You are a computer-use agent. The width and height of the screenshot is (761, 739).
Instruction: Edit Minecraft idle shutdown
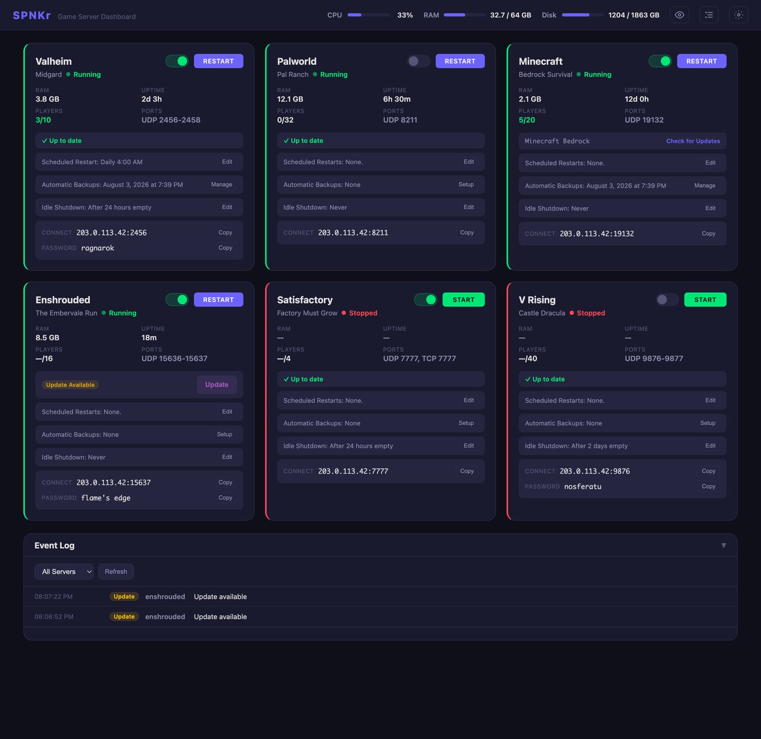tap(710, 209)
